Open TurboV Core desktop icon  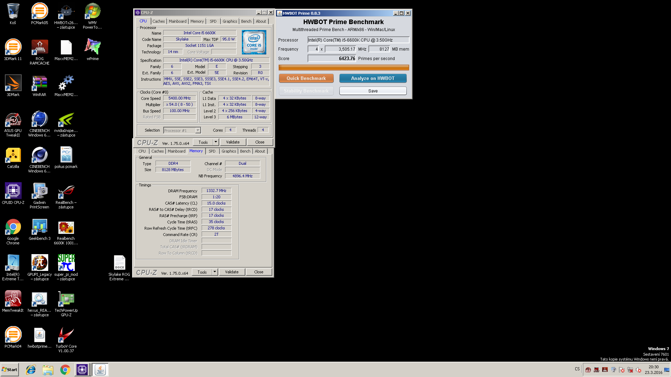66,340
